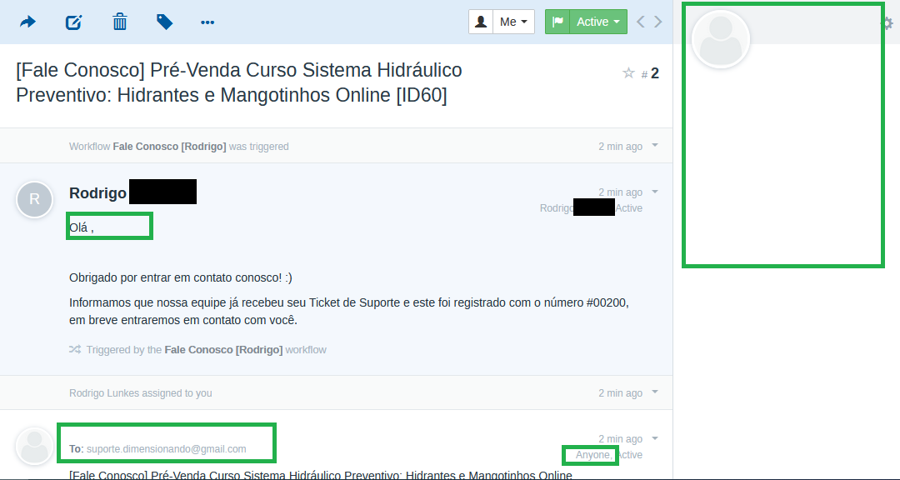Delete conversation using the trash icon
The height and width of the screenshot is (480, 900).
[x=119, y=22]
